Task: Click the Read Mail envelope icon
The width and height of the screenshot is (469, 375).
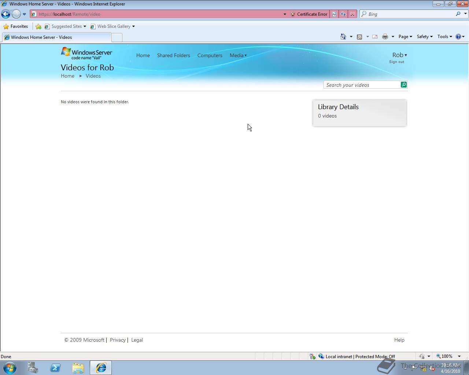Action: (x=375, y=37)
